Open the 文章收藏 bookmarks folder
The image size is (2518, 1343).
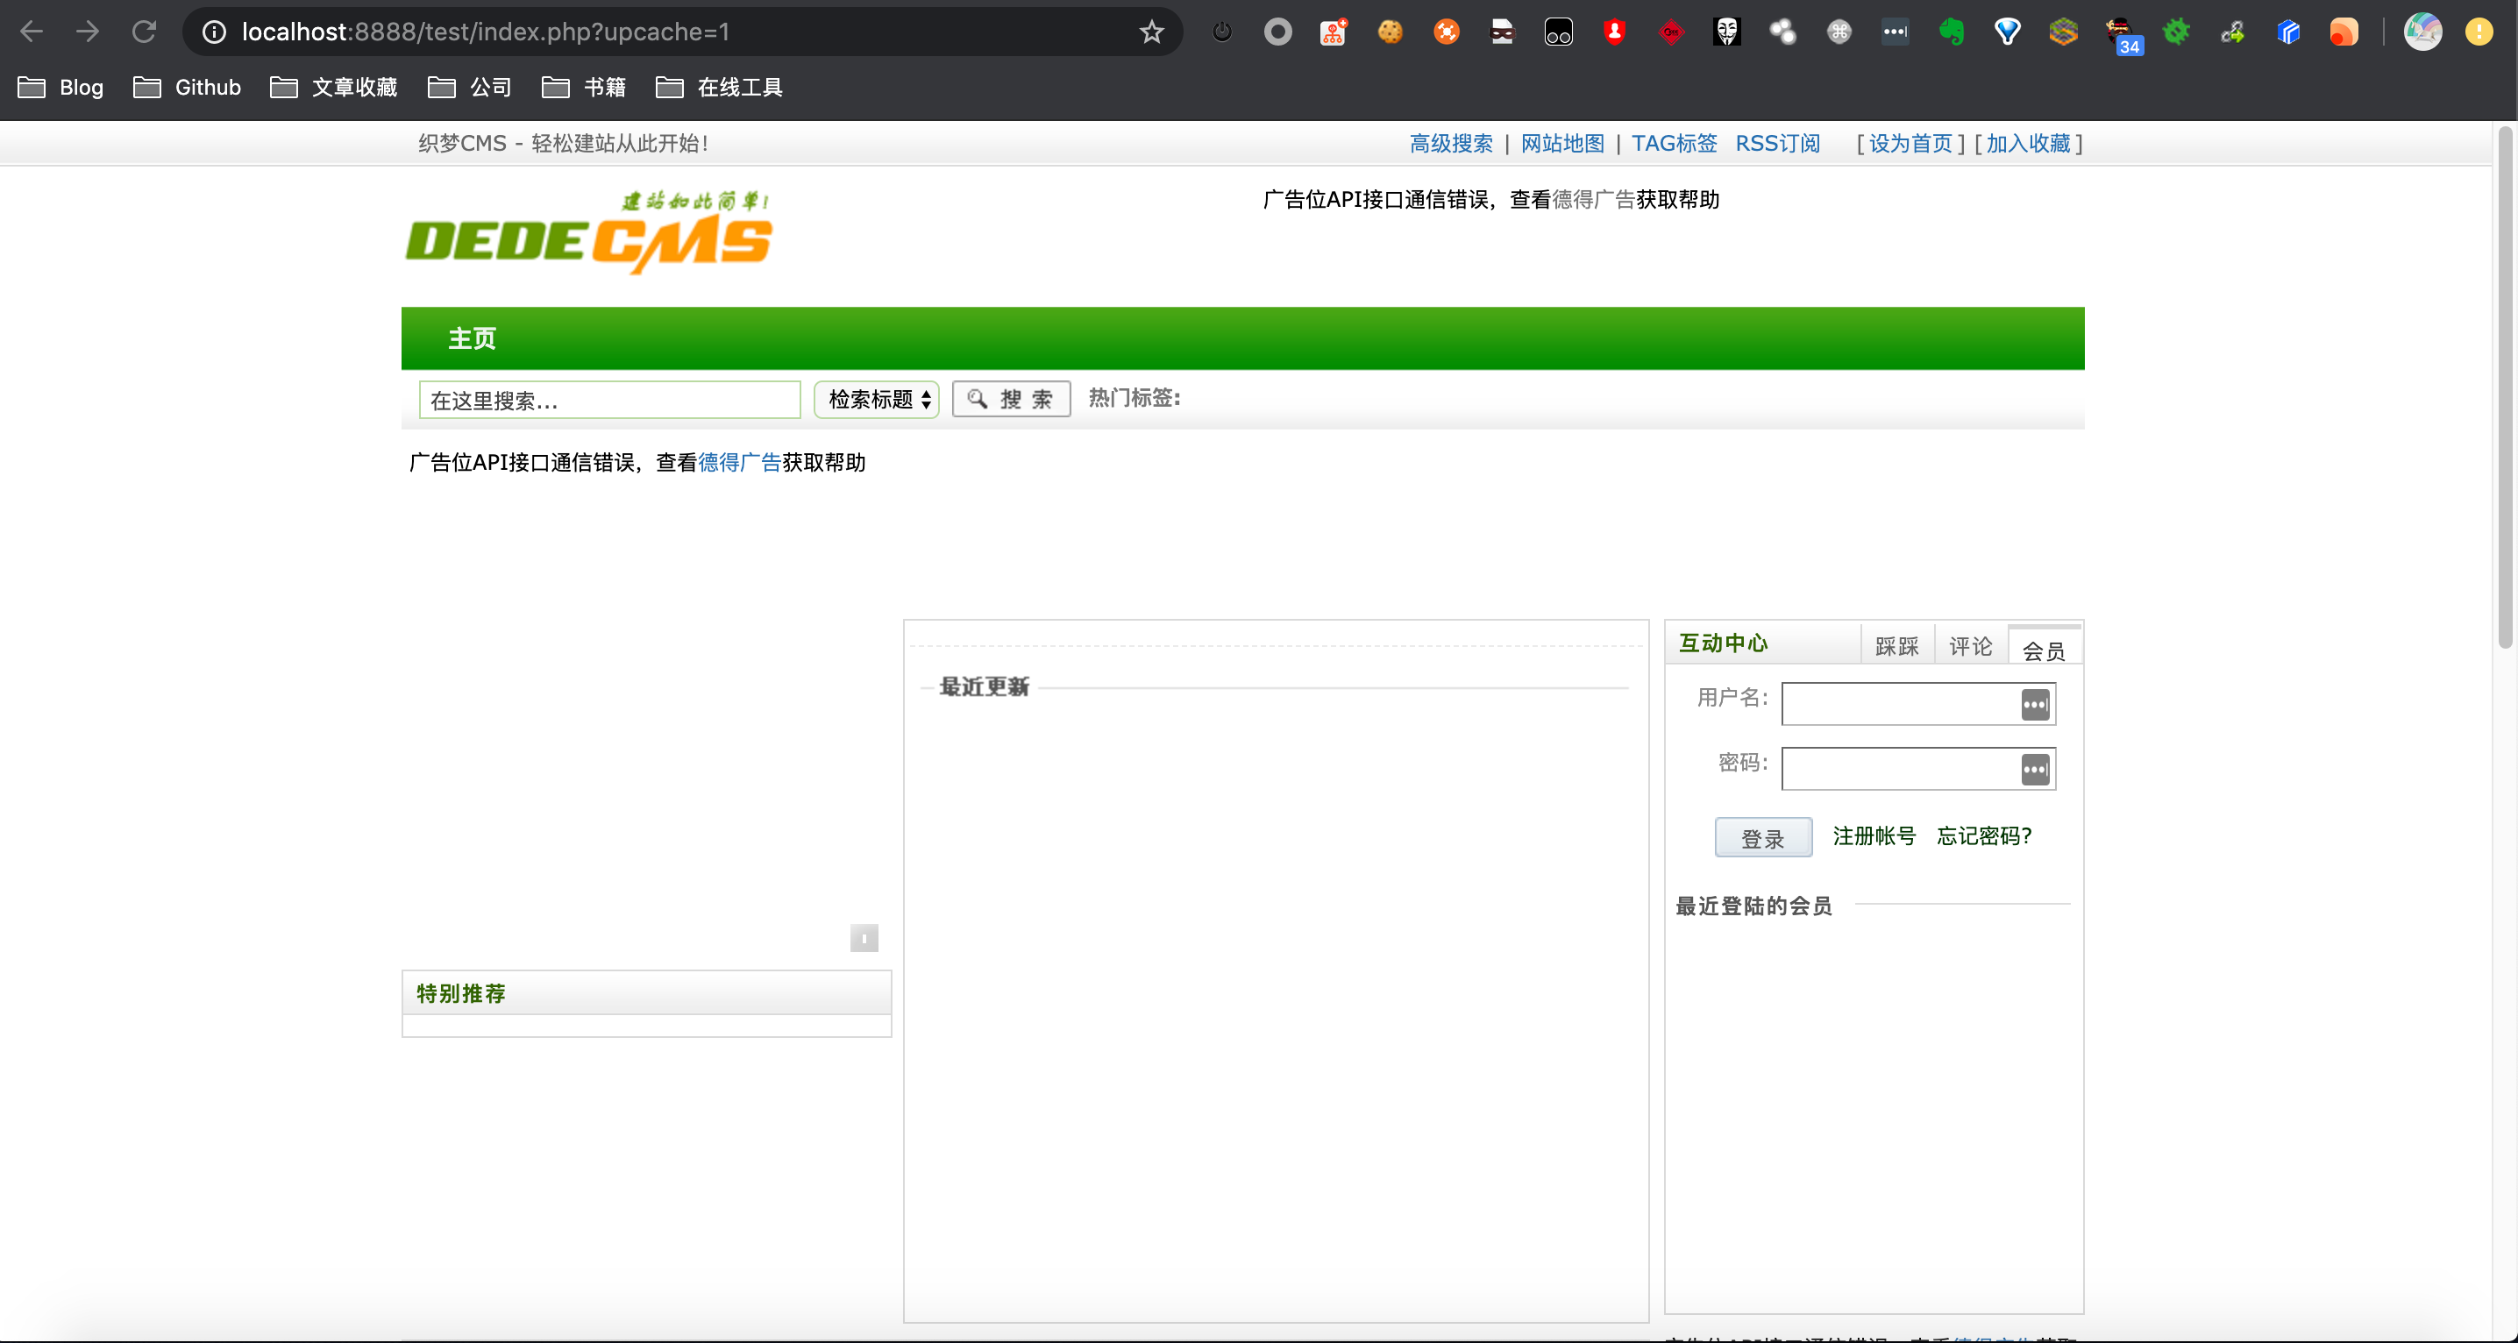[334, 88]
